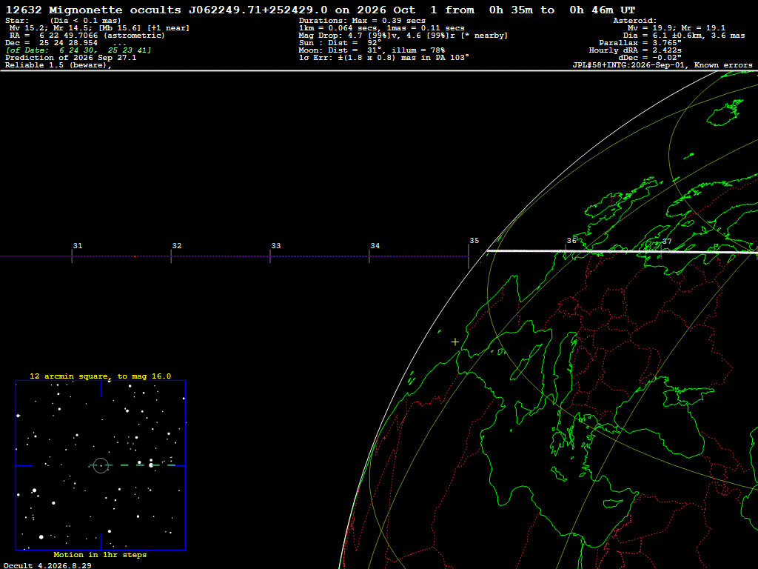758x569 pixels.
Task: Click the star finder chart thumbnail
Action: click(x=101, y=465)
